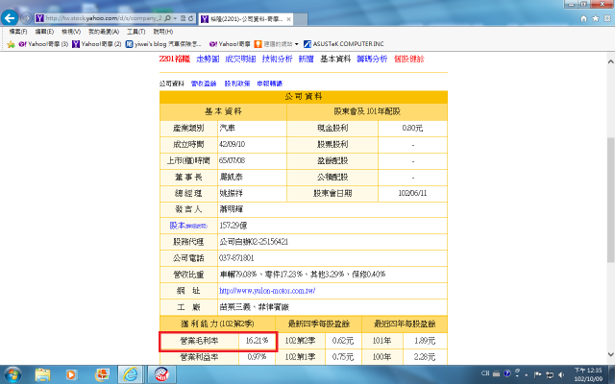
Task: Click the 102/06/11 shareholder meeting date
Action: [x=412, y=193]
